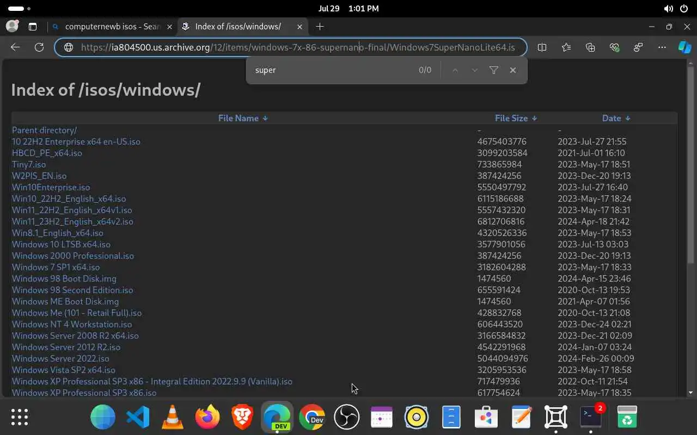This screenshot has height=435, width=697.
Task: Open the Copilot sidebar icon
Action: [684, 47]
